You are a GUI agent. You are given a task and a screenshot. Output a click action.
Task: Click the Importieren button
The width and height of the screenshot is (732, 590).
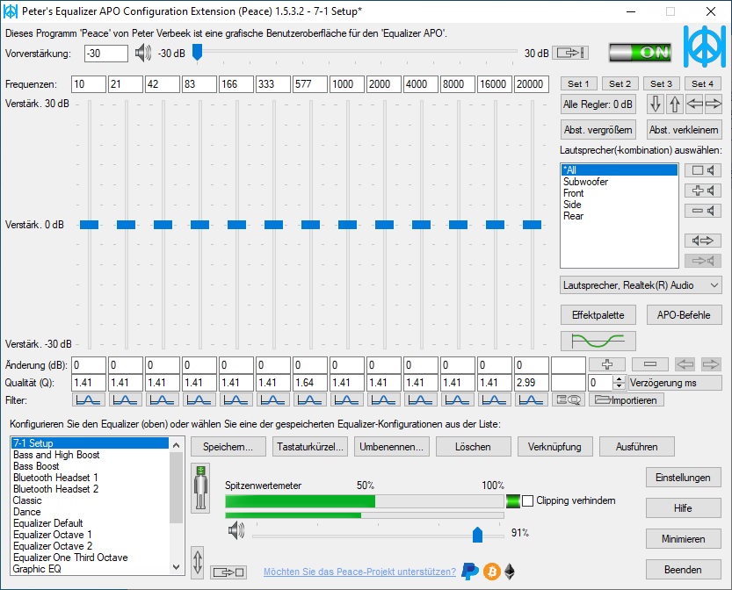[626, 399]
